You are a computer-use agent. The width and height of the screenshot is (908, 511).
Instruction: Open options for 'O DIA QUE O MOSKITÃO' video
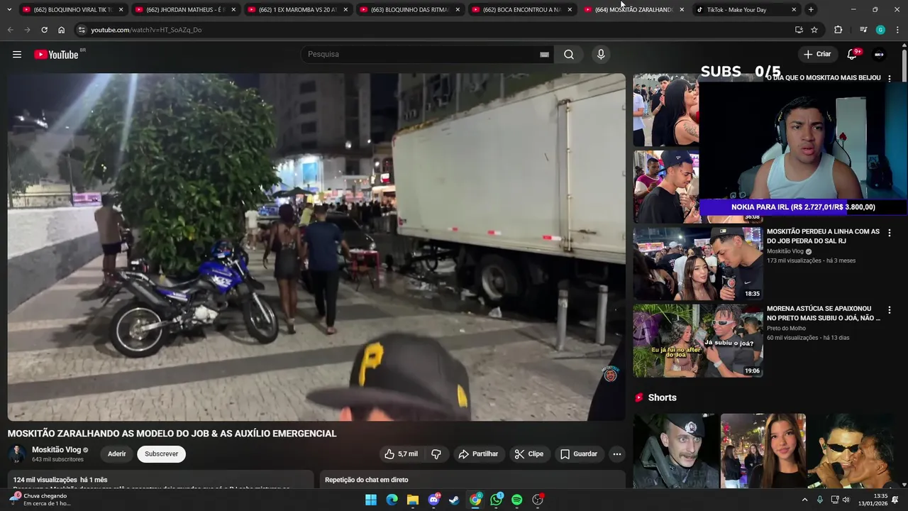890,79
